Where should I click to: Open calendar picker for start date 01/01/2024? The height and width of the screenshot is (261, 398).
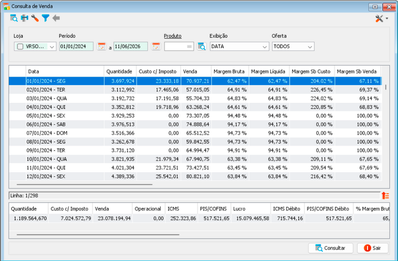101,47
